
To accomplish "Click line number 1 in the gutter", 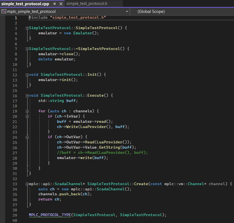I will point(16,18).
